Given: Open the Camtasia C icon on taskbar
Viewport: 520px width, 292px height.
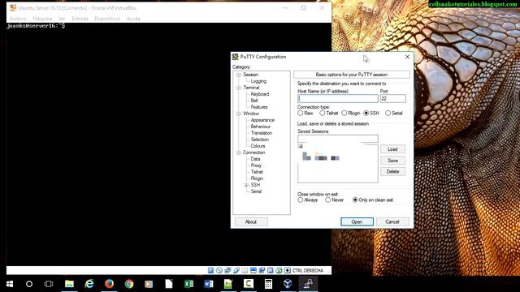Looking at the screenshot, I should tap(249, 284).
